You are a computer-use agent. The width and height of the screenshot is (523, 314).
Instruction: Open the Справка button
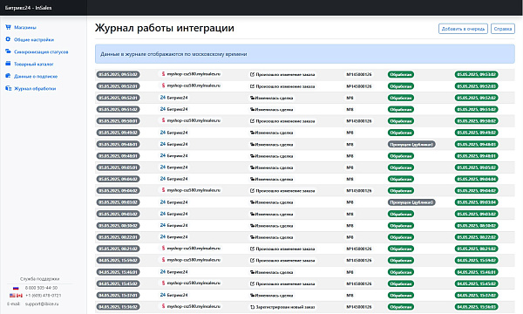503,29
